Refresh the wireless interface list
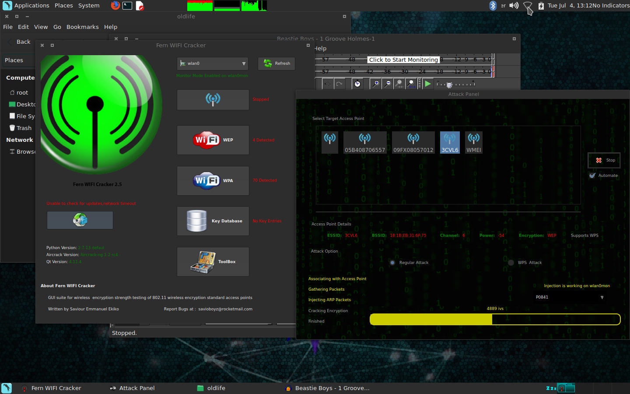Viewport: 630px width, 394px height. pyautogui.click(x=276, y=63)
